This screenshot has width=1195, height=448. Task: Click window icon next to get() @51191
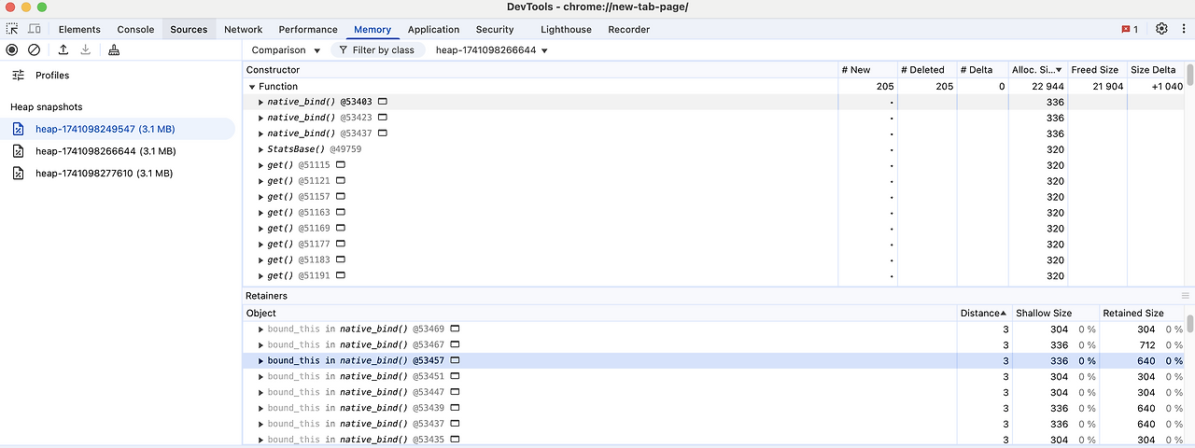point(341,275)
